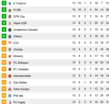Screen dimensions: 109x104
Task: Click the green rank 1 badge
Action: (4, 3)
